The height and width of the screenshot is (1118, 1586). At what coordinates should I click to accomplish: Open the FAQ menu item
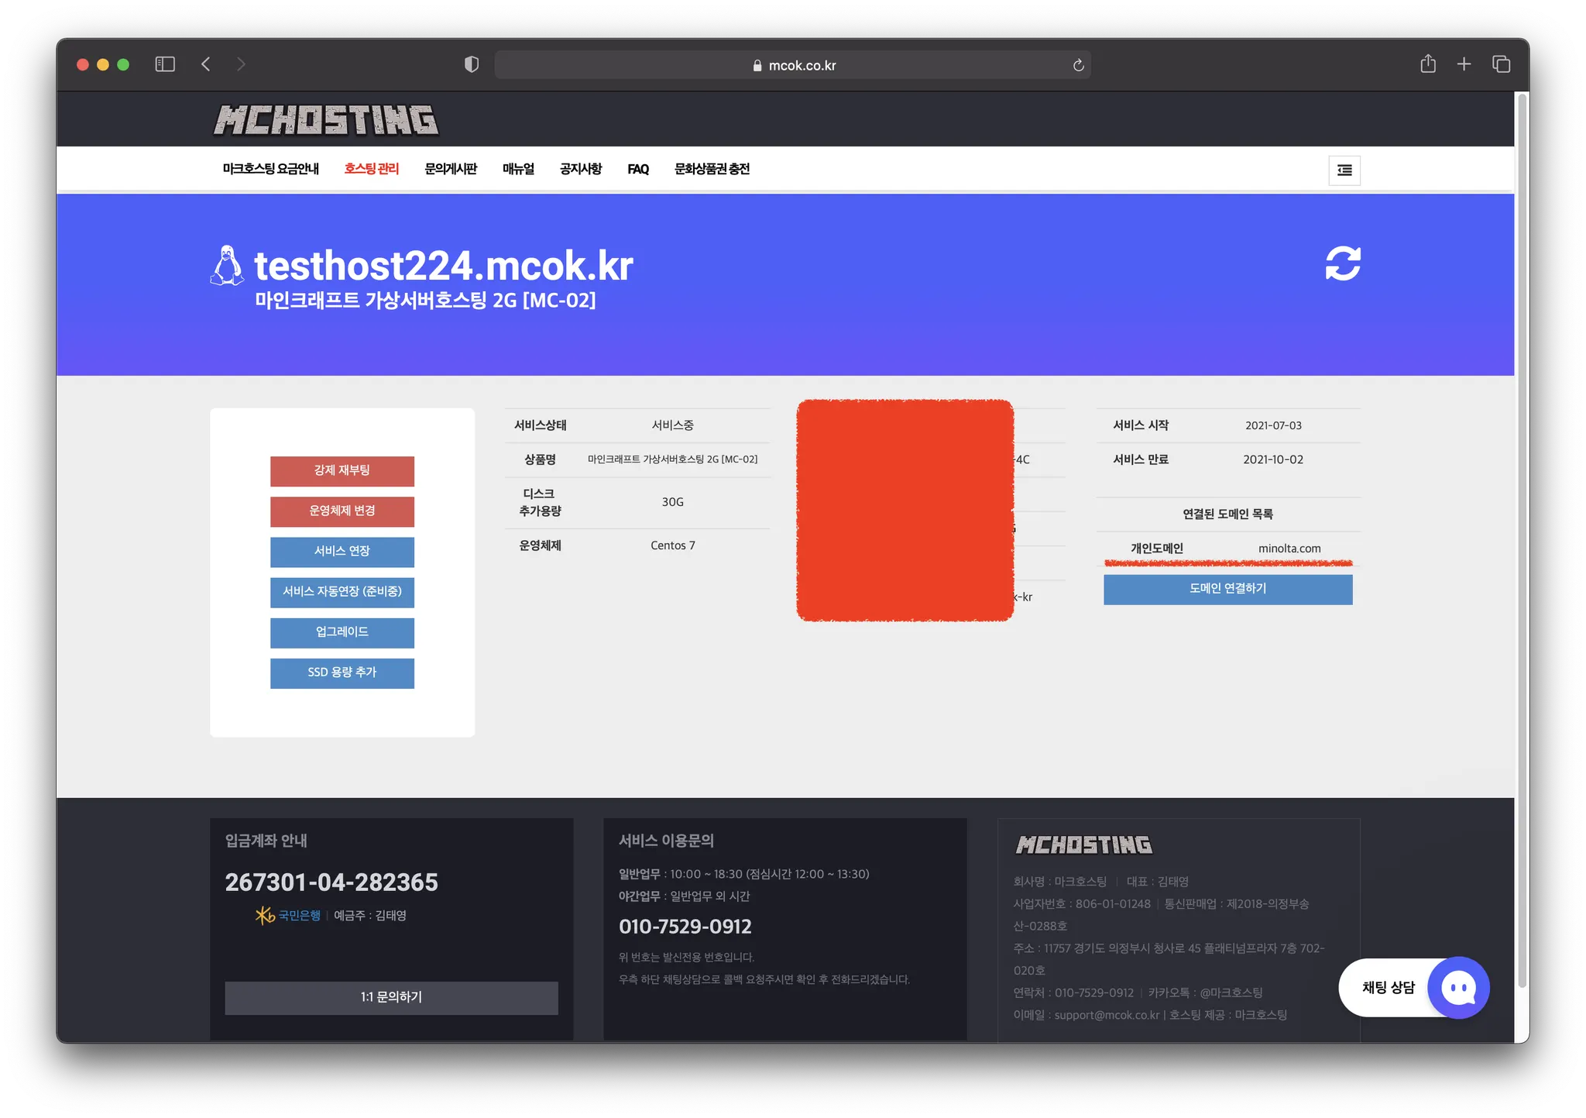tap(637, 169)
